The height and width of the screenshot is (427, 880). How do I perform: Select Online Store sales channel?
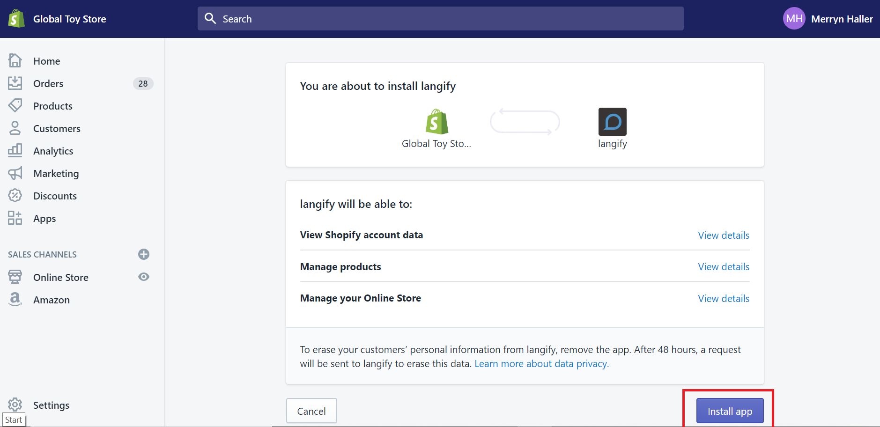point(61,277)
